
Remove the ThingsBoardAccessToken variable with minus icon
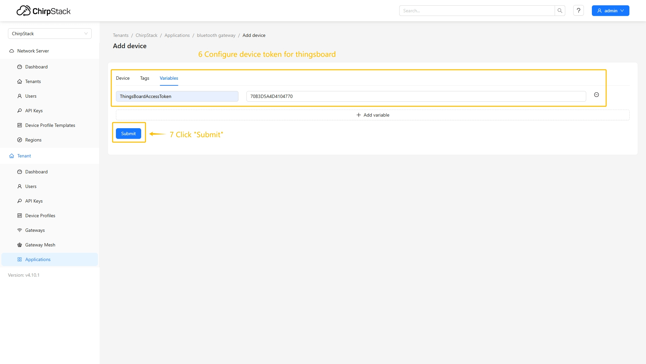click(x=596, y=95)
